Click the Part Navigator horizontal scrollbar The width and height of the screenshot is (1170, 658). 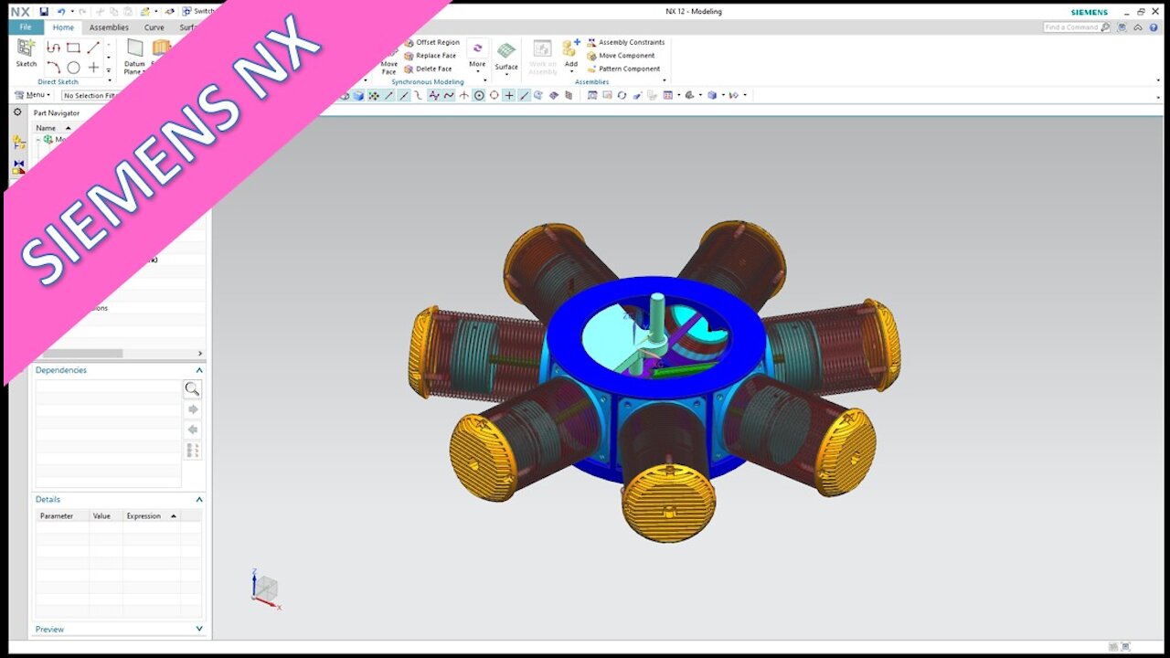click(x=82, y=354)
